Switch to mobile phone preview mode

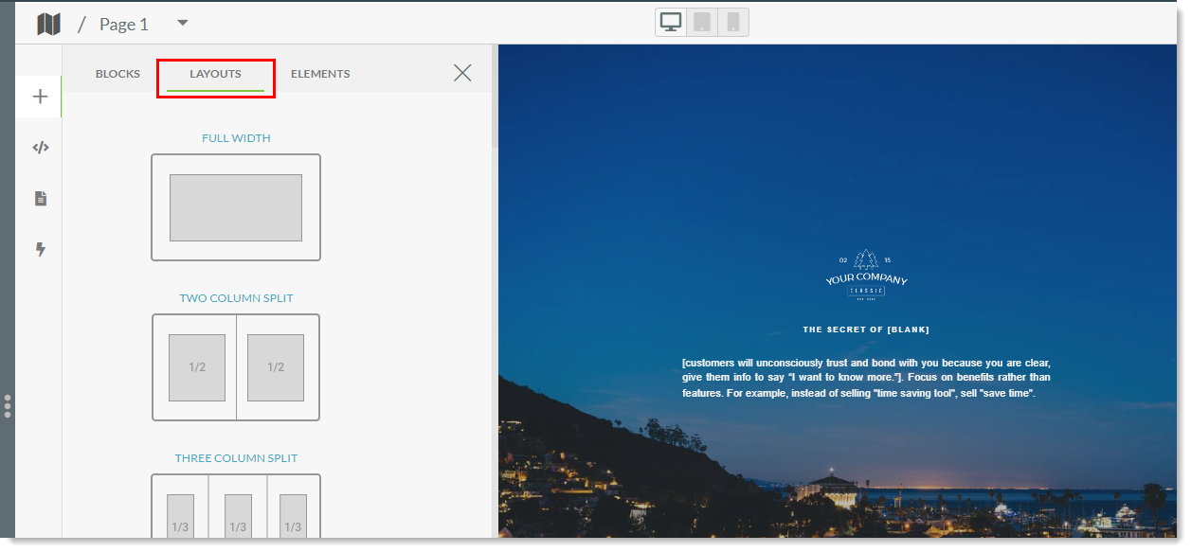pos(733,22)
